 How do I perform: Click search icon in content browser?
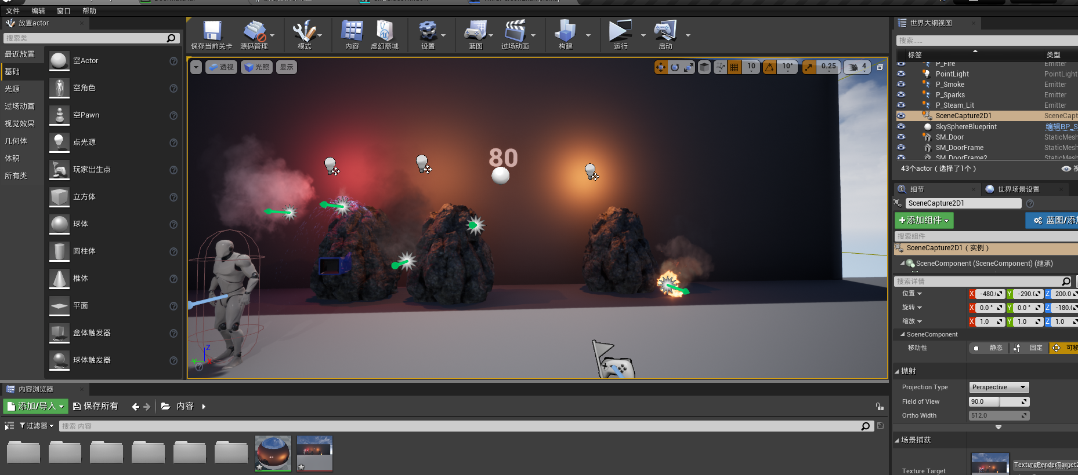tap(865, 426)
